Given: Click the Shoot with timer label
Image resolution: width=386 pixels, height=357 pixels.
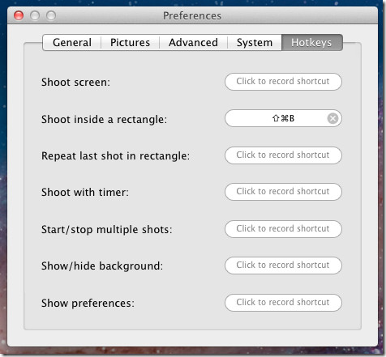Looking at the screenshot, I should coord(85,193).
